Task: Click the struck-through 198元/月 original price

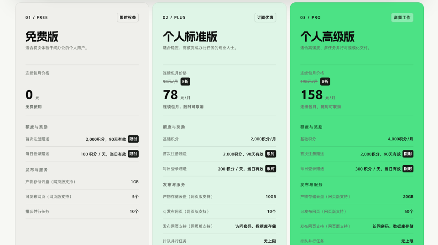Action: 309,81
